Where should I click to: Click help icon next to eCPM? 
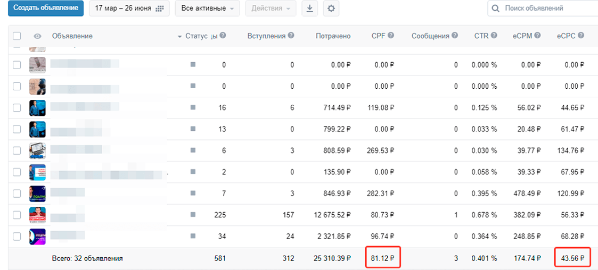(537, 36)
